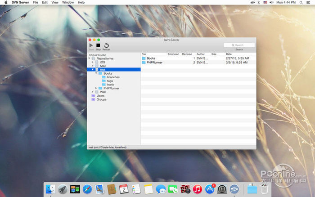The height and width of the screenshot is (197, 315).
Task: Collapse the test repository node
Action: coord(93,70)
